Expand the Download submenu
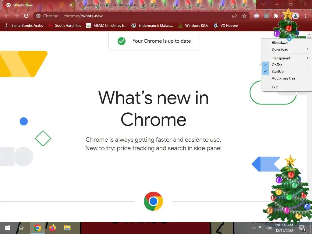 286,49
